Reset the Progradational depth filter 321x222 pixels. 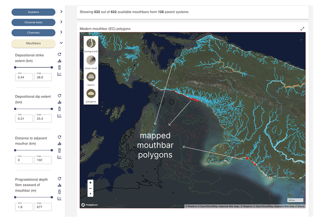click(x=59, y=179)
